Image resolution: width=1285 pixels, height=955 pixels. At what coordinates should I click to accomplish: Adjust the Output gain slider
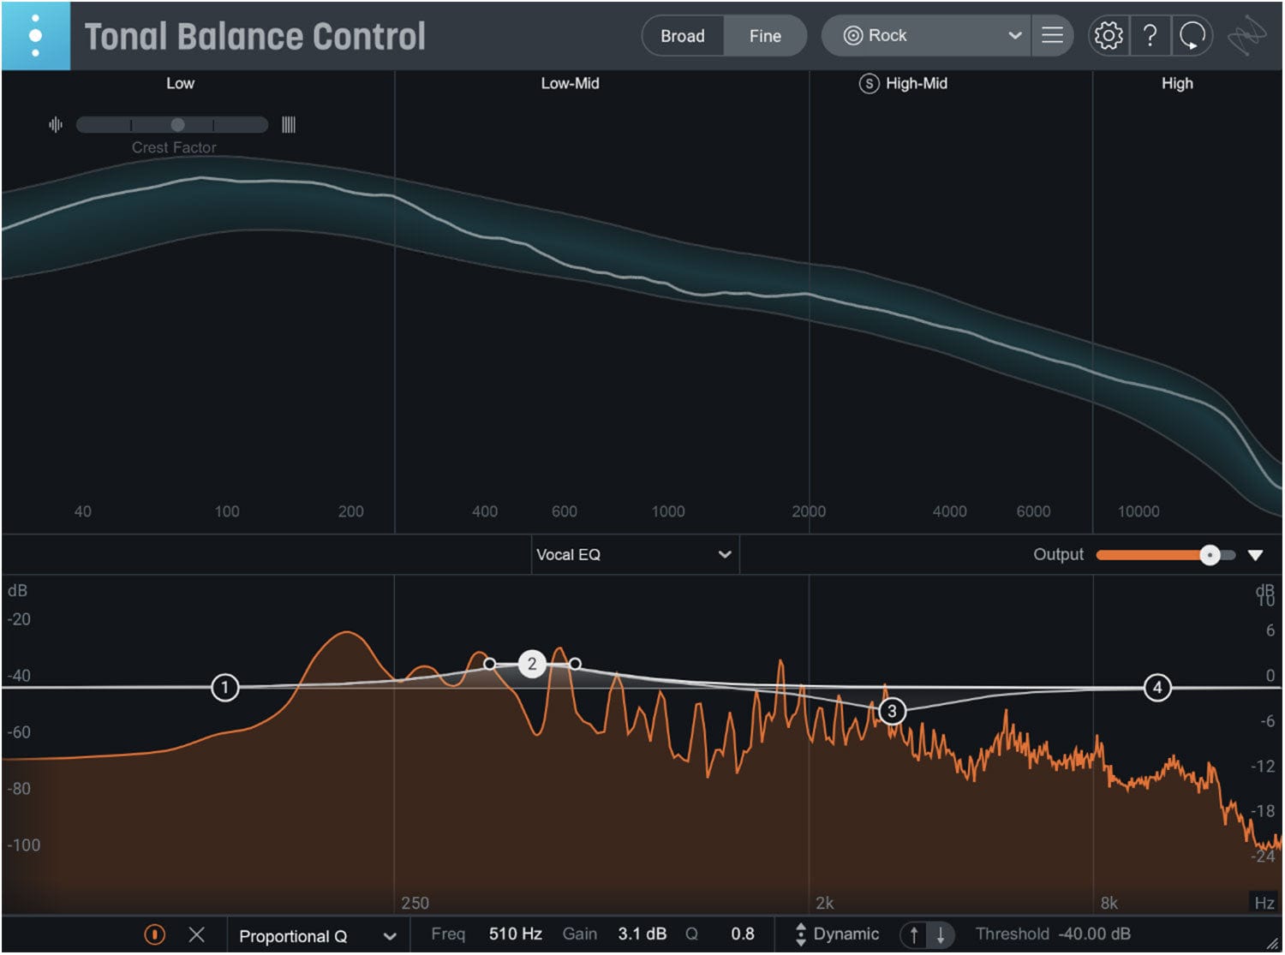pos(1165,555)
